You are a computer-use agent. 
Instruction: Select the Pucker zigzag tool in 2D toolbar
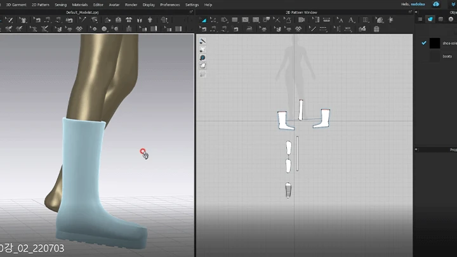[x=348, y=29]
